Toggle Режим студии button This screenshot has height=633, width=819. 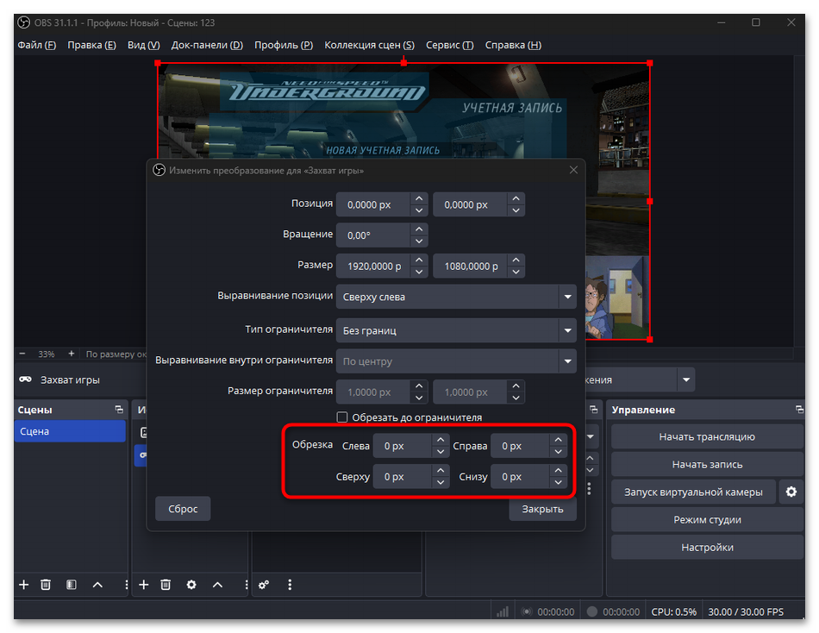707,519
